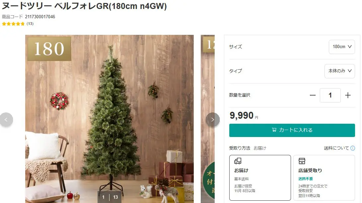Click the info icon next to 送料について

click(352, 148)
